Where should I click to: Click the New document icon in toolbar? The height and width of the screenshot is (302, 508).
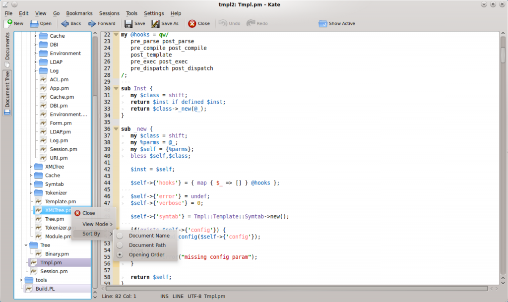tap(8, 23)
